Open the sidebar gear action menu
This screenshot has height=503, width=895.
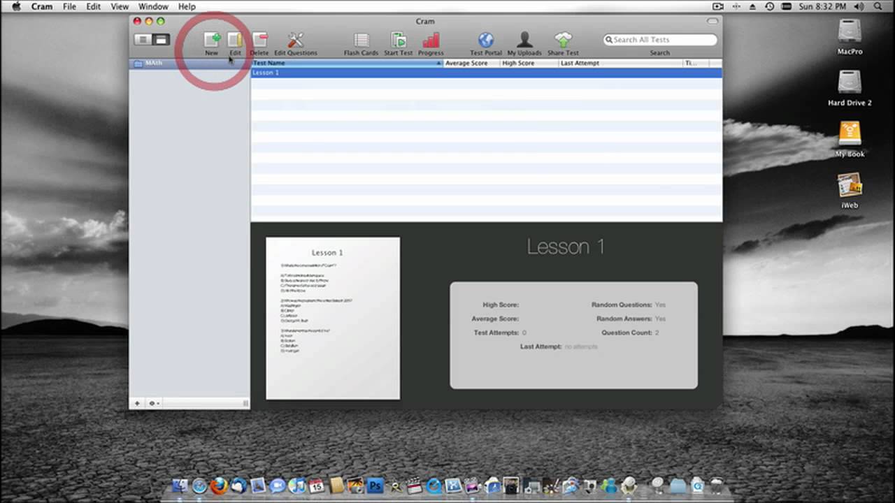pos(154,403)
